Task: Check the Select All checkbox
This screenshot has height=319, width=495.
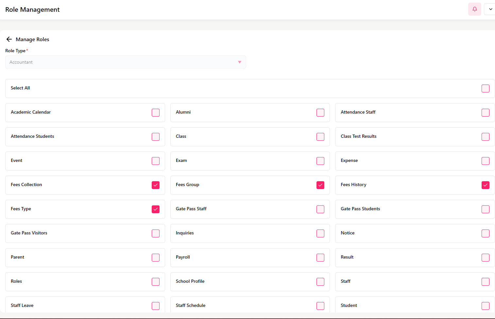Action: click(485, 88)
